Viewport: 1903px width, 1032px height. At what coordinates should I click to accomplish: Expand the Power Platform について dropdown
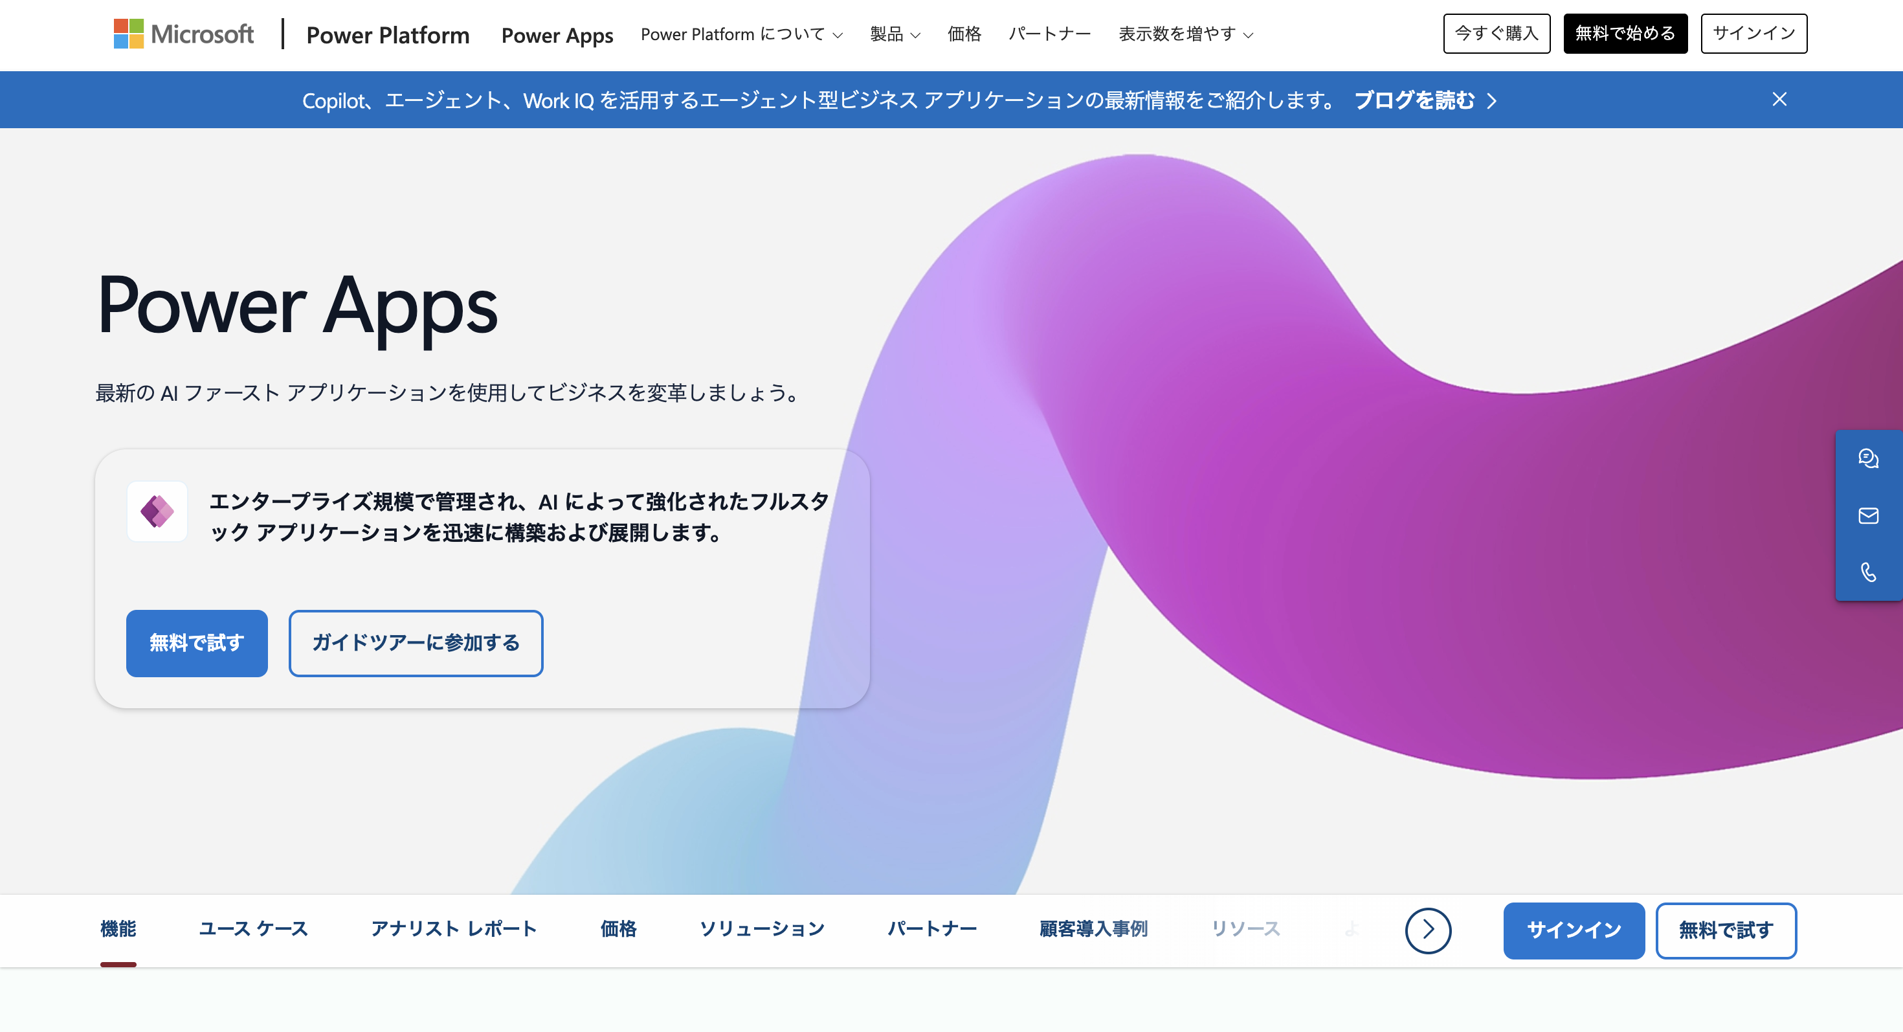(x=741, y=34)
